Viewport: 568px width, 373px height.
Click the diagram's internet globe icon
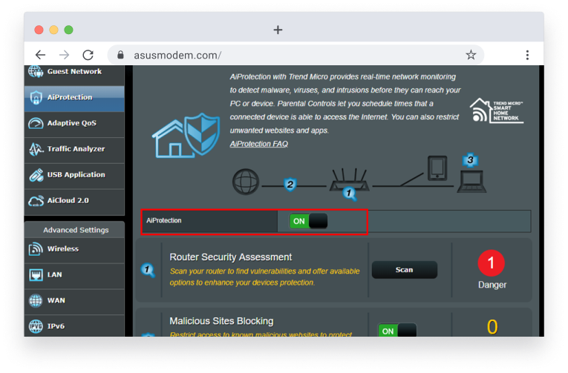pyautogui.click(x=246, y=182)
